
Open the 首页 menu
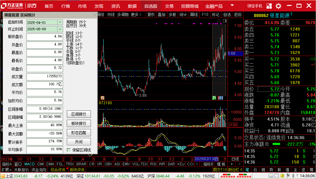[x=49, y=6]
